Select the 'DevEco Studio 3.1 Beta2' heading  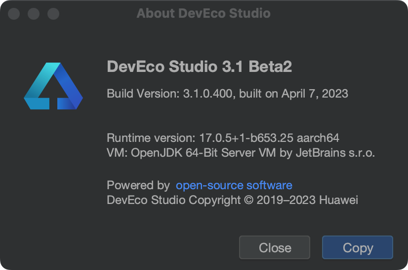coord(200,67)
